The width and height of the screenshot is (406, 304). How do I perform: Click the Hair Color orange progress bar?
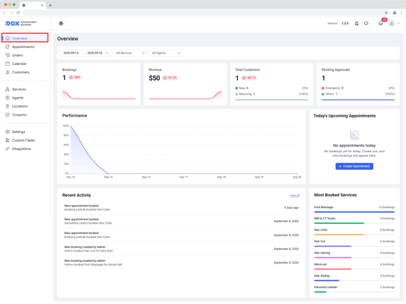click(339, 235)
